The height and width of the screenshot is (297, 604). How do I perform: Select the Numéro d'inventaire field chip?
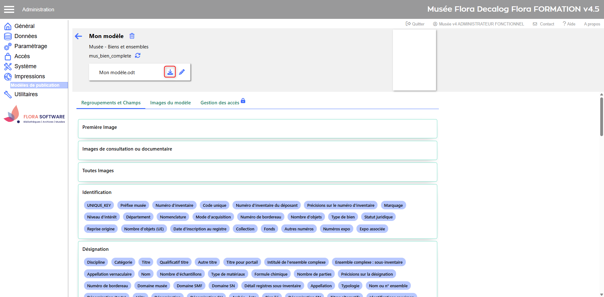pos(174,205)
